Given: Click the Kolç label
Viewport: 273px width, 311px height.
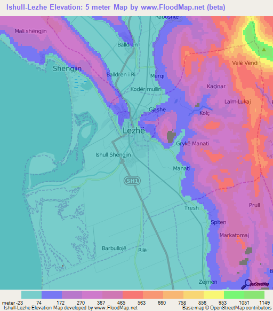Looking at the screenshot, I should tap(205, 113).
